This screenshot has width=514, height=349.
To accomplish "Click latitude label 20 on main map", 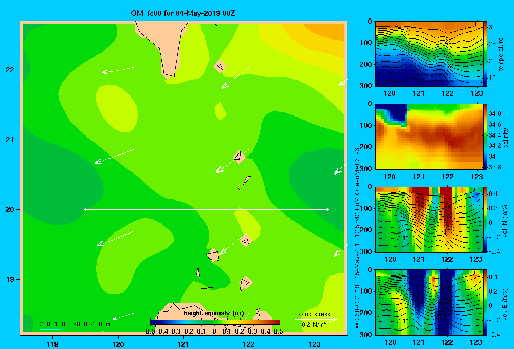I will (x=10, y=209).
